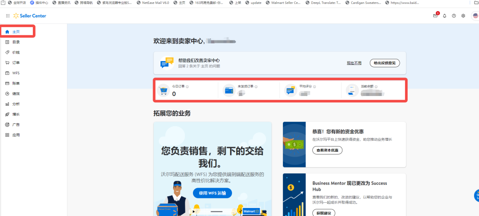Click the money illustration on capital offer card
479x216 pixels.
coord(294,144)
